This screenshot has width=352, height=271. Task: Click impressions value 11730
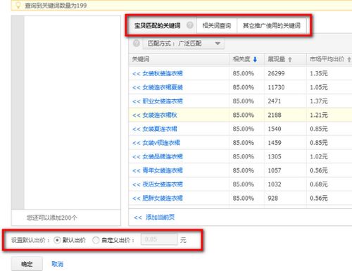click(276, 87)
